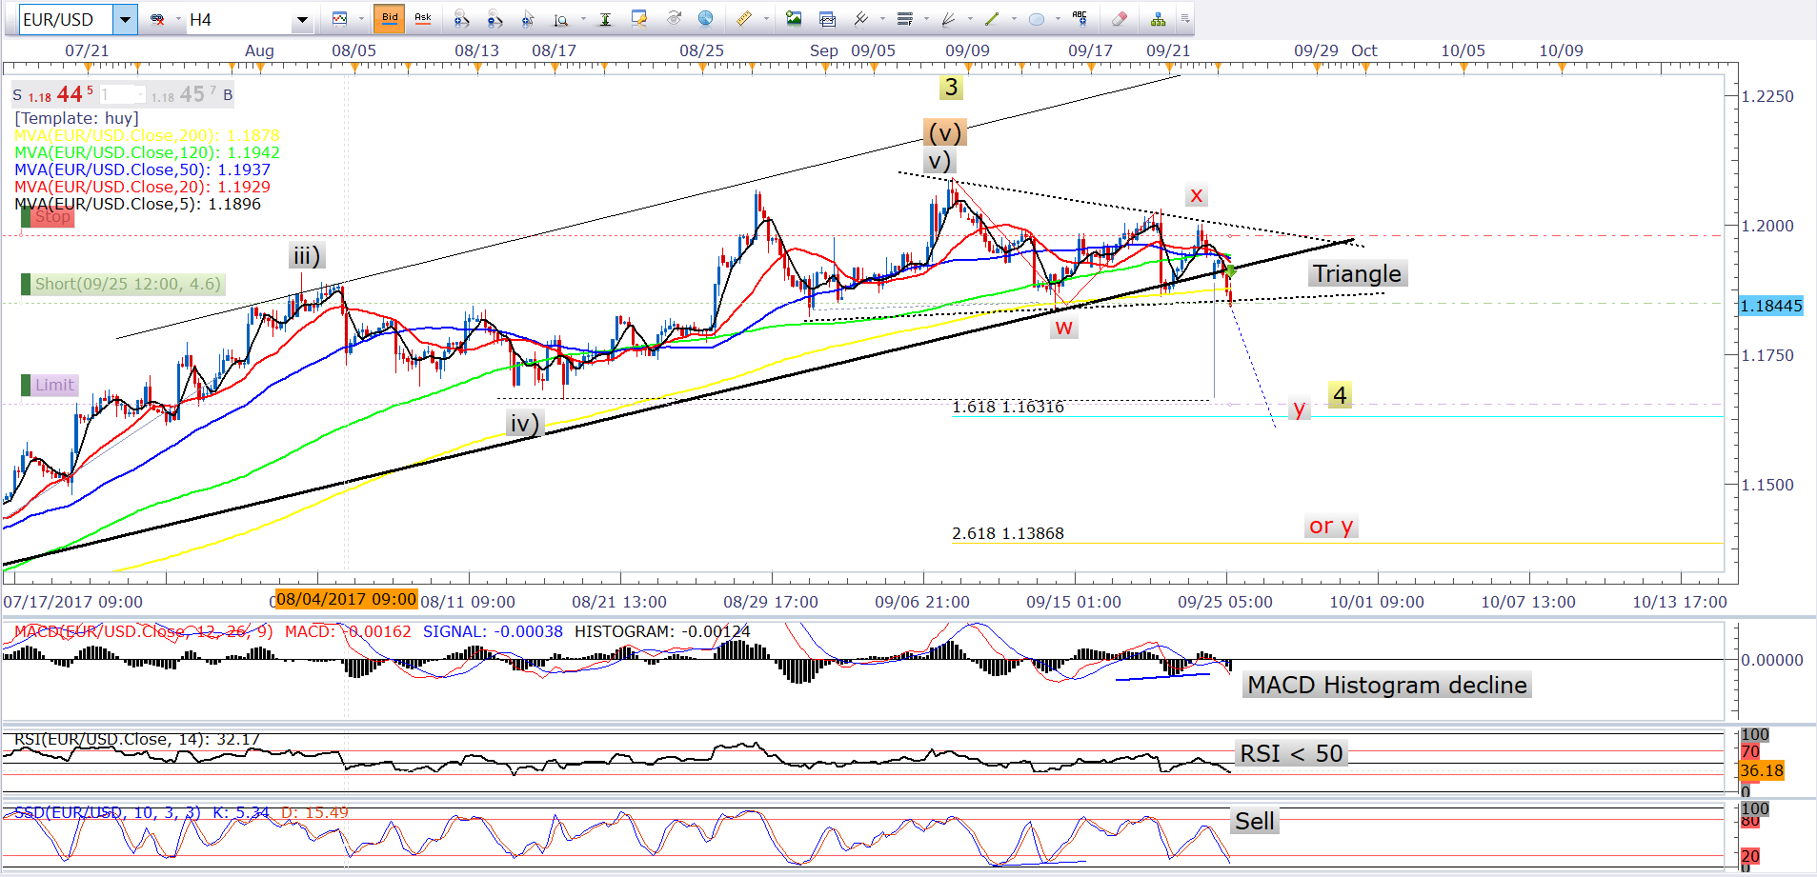
Task: Click the Limit order label
Action: coord(54,385)
